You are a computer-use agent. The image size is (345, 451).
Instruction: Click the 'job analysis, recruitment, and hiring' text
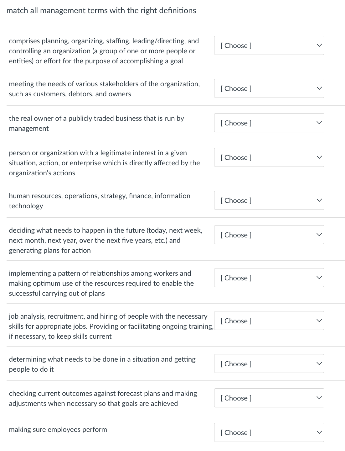pos(108,326)
